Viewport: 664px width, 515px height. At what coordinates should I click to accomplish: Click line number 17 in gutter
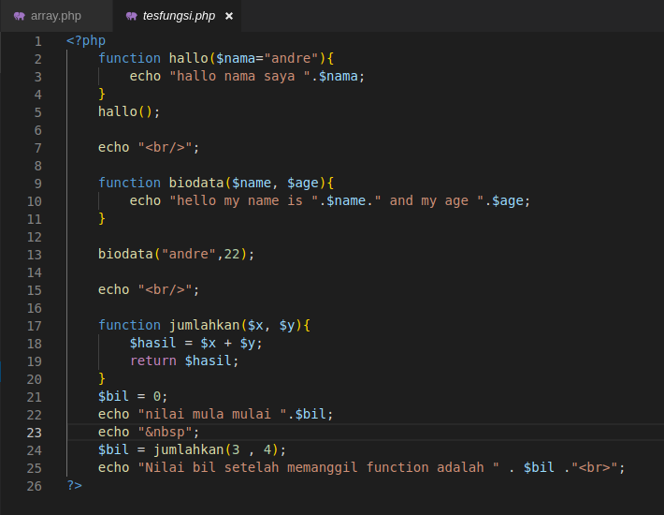(x=35, y=326)
